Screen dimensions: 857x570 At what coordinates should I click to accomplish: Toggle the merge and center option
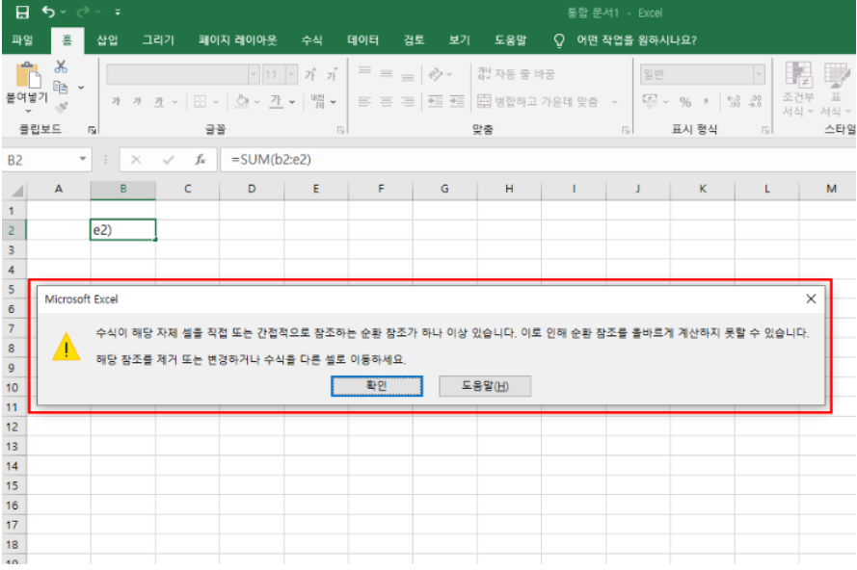(546, 101)
